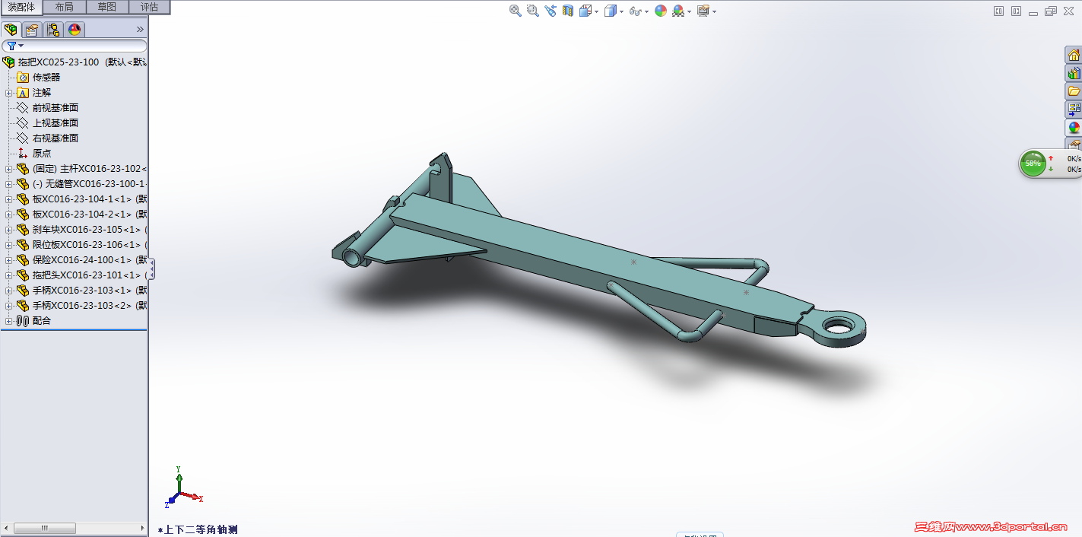Click the right arrow of the horizontal scrollbar
This screenshot has width=1082, height=537.
pos(141,528)
